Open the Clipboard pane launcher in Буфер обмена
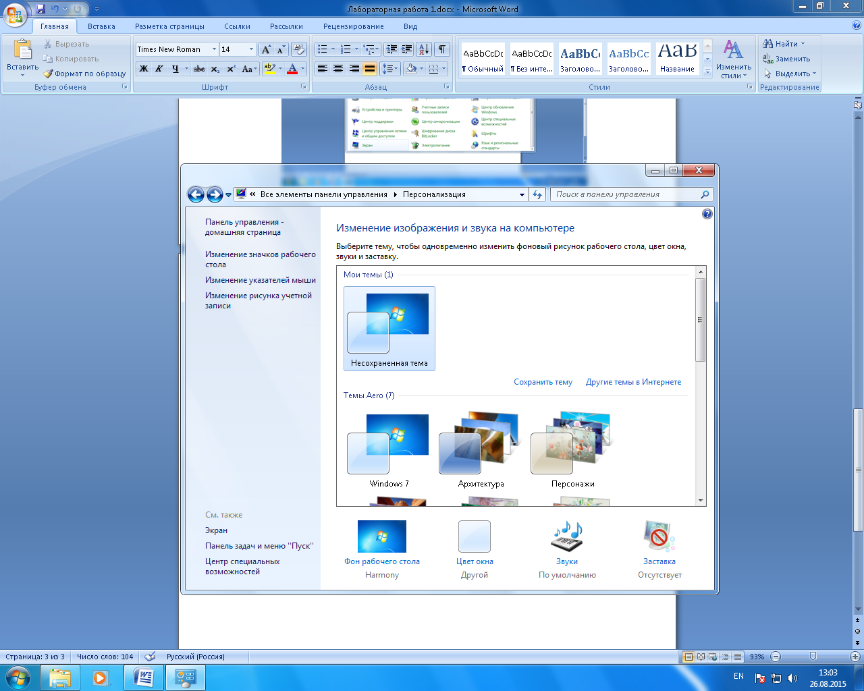The image size is (864, 691). [125, 87]
